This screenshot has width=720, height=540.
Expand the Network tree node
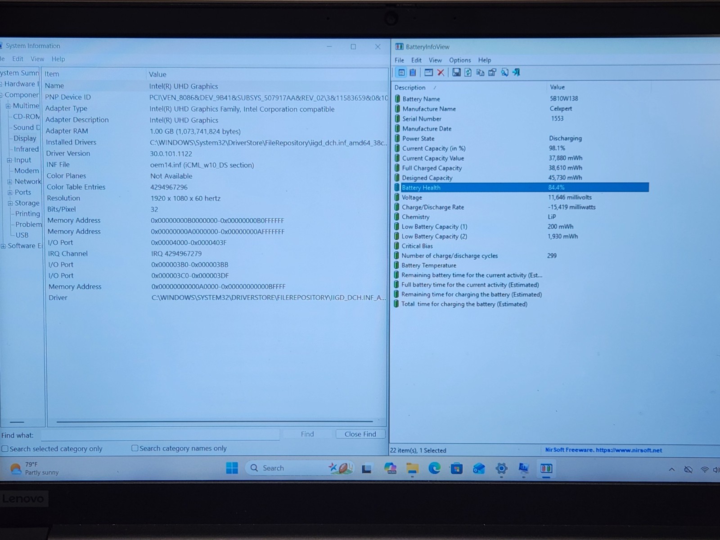[x=10, y=182]
